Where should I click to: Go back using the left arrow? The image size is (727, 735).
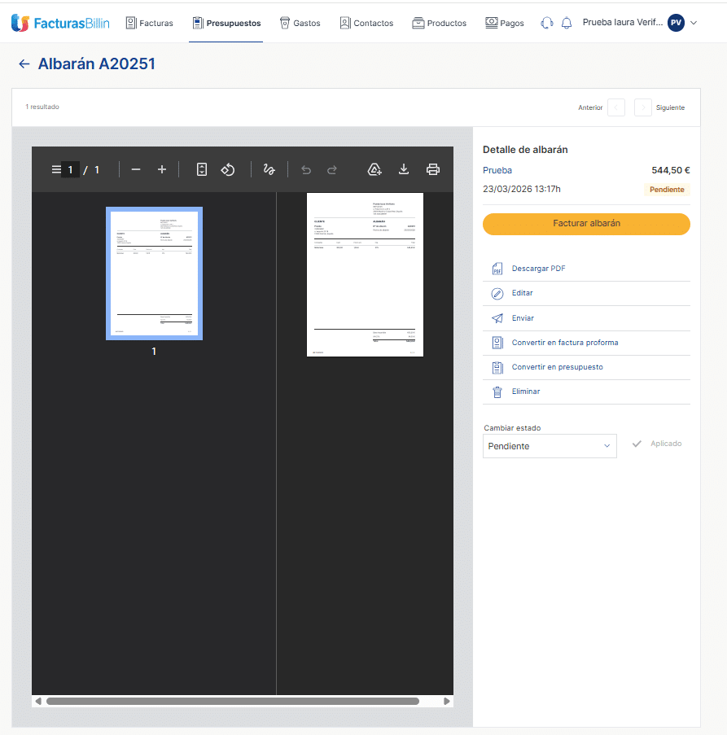24,64
